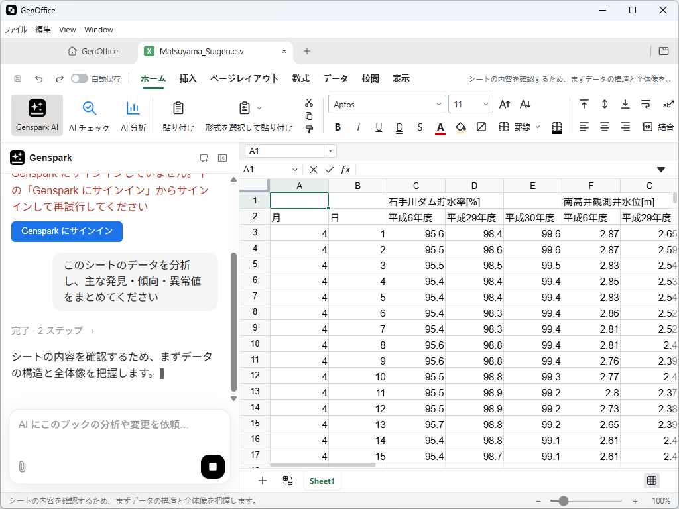Select the format painter icon
The image size is (679, 509).
(x=309, y=129)
